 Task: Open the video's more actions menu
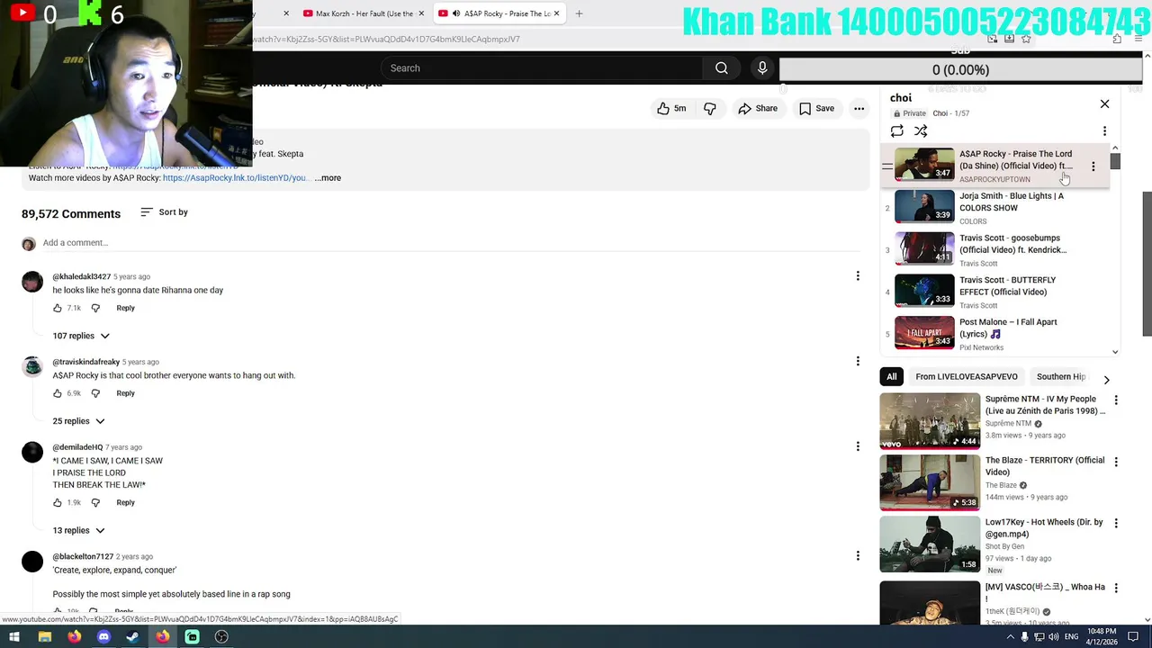coord(859,109)
